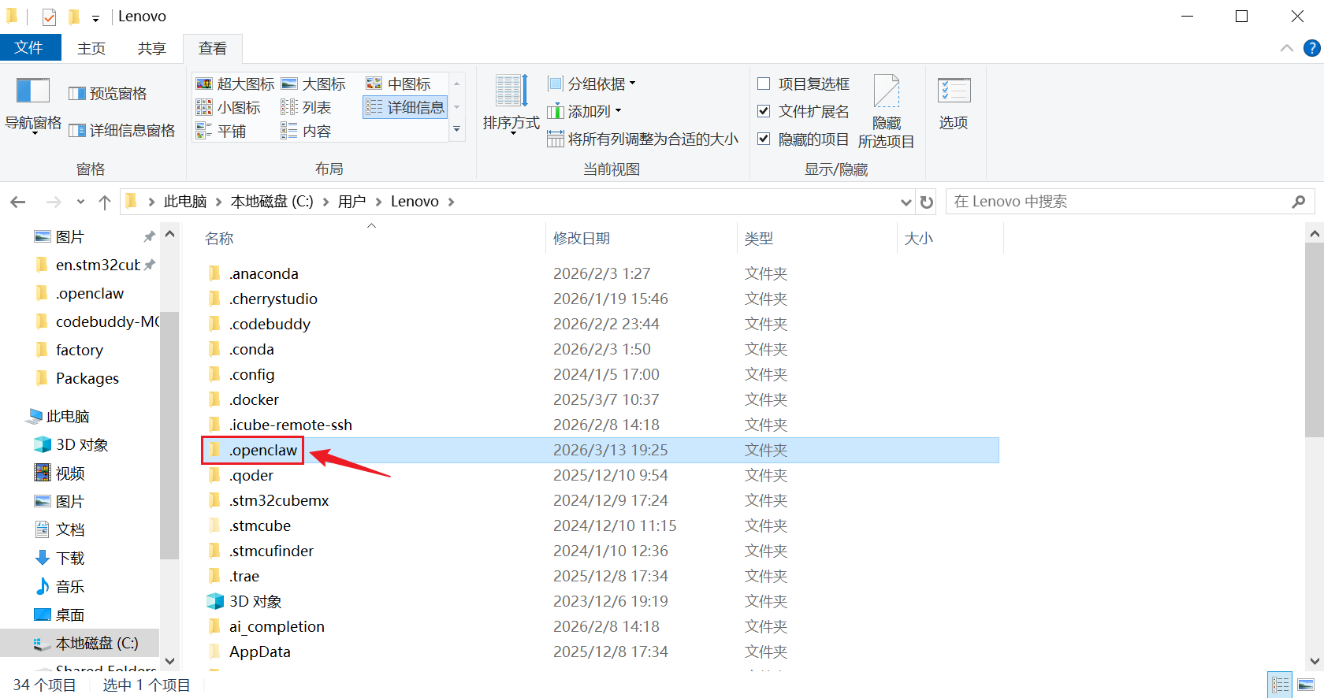
Task: Select Tiles (平铺) layout
Action: point(221,132)
